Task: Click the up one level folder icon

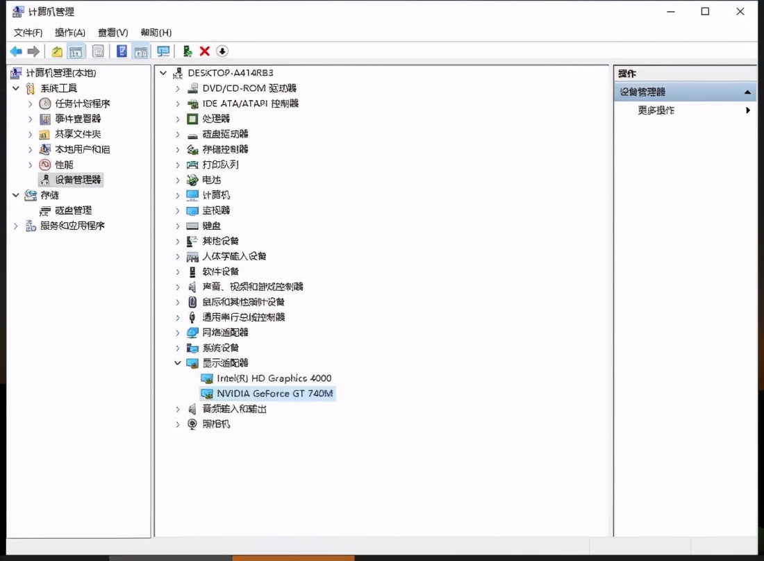Action: (x=57, y=51)
